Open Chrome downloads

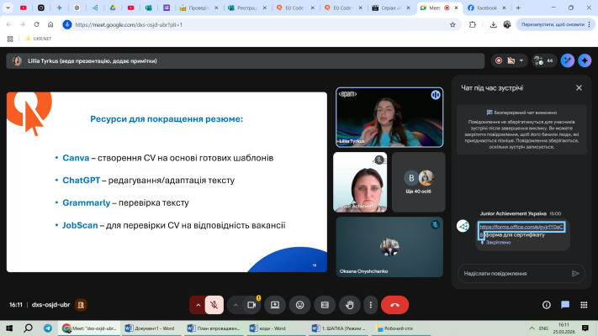tap(493, 24)
